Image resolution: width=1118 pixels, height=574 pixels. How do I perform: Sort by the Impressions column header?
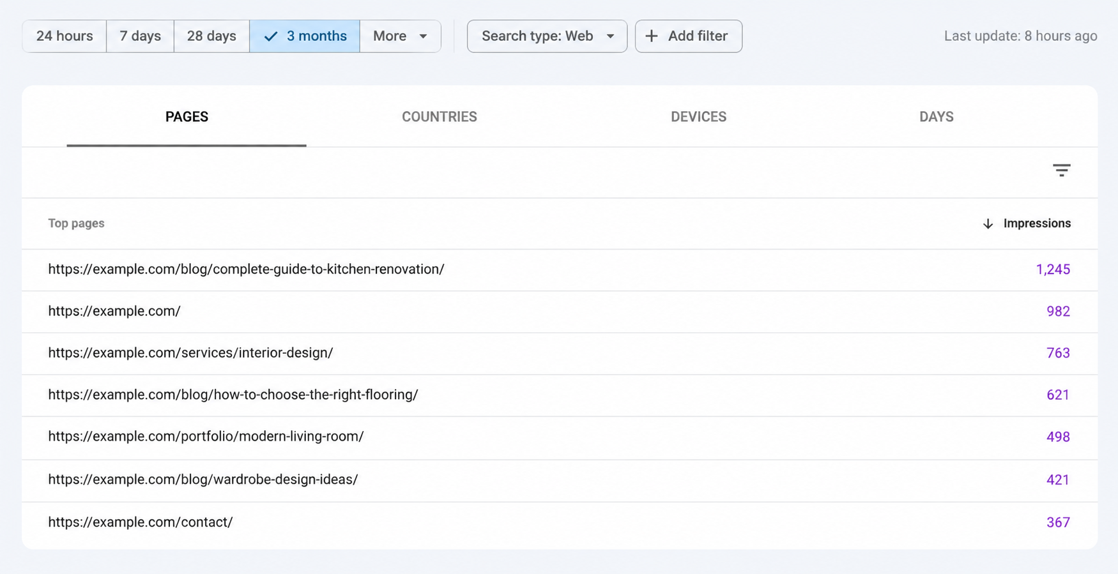1037,223
